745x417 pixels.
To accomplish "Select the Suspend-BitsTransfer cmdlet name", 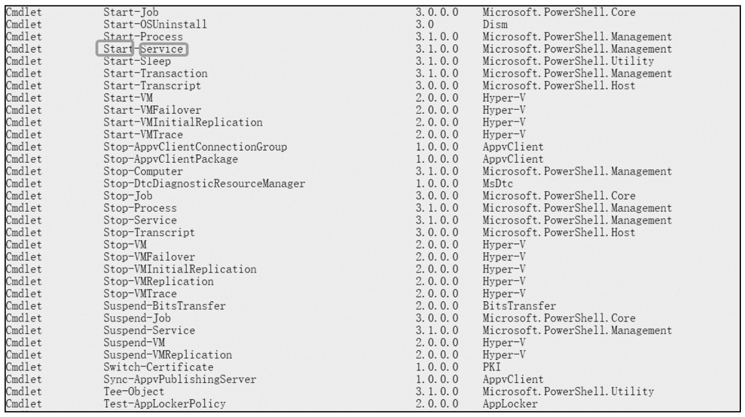I will (x=164, y=306).
